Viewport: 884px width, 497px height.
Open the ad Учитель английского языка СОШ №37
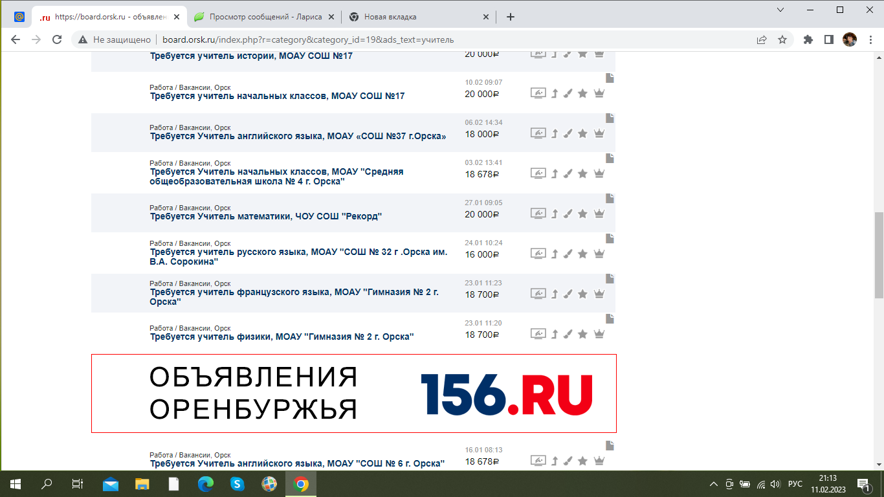point(298,136)
